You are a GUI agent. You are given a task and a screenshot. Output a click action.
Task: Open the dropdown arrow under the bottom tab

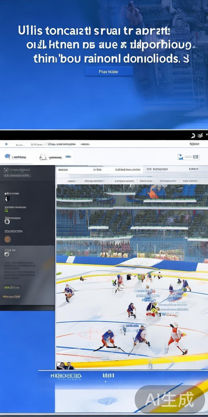[105, 382]
